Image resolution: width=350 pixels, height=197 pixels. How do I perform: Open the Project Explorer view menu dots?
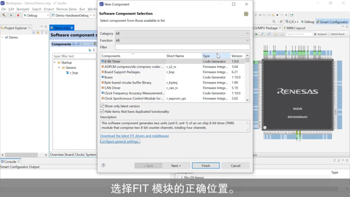pyautogui.click(x=46, y=33)
